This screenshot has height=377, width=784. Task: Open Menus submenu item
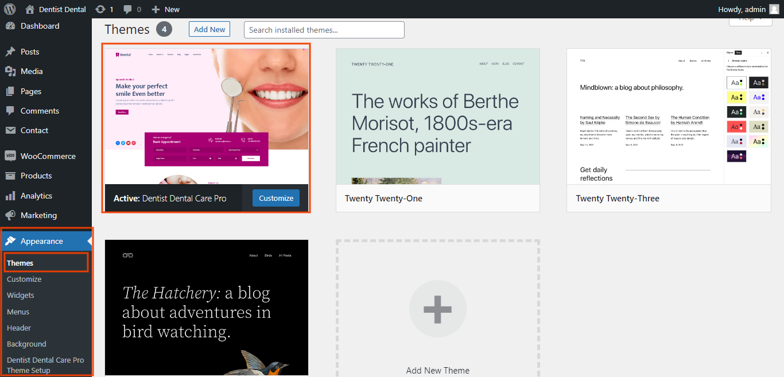click(x=18, y=312)
